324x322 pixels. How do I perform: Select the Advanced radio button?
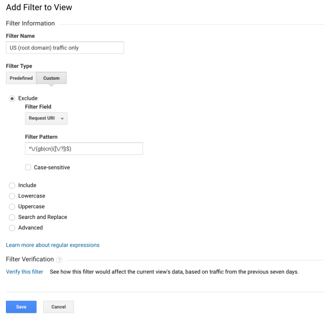(12, 228)
